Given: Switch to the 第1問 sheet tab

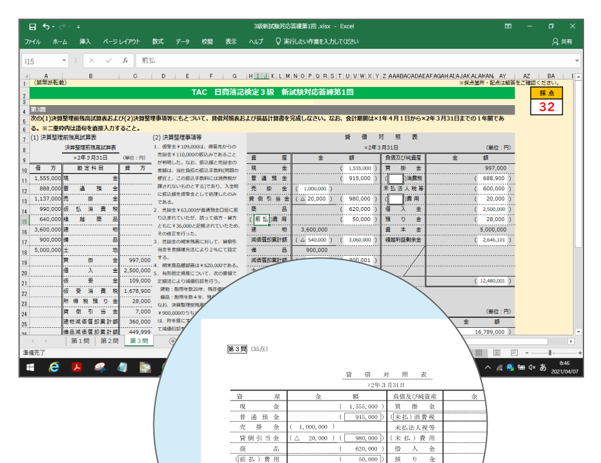Looking at the screenshot, I should tap(80, 341).
